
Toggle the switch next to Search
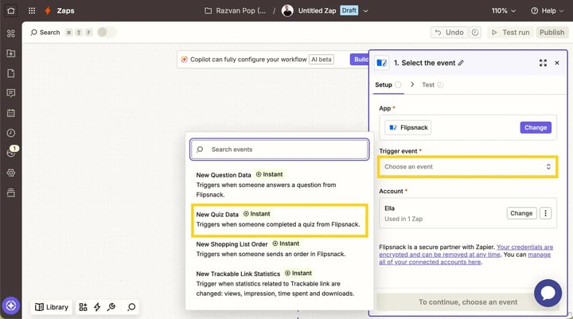pyautogui.click(x=107, y=32)
